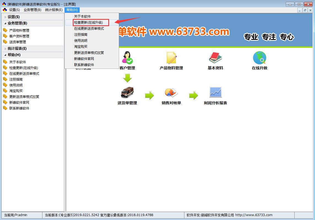Click the tag icon beside 送货单管理 in sidebar
Screen dimensions: 315x220
[x=5, y=42]
